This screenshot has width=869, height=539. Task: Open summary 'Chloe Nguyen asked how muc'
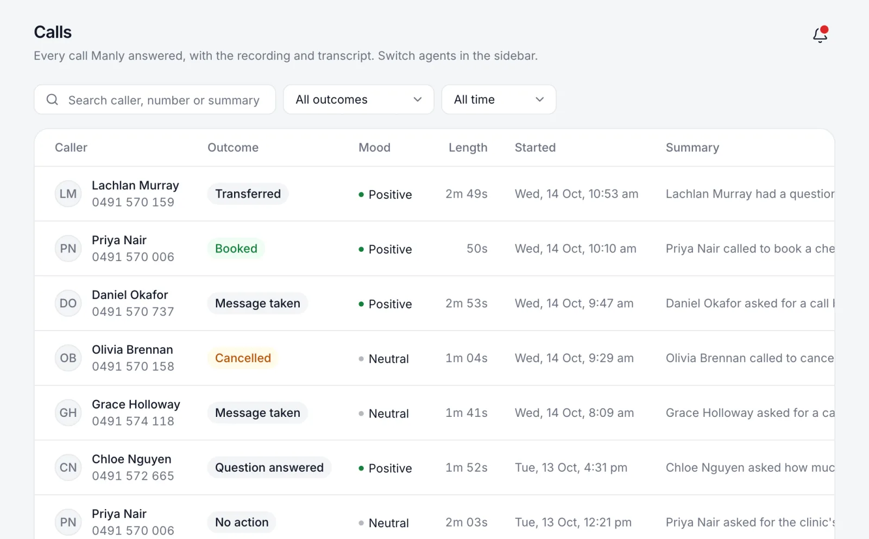(x=750, y=468)
